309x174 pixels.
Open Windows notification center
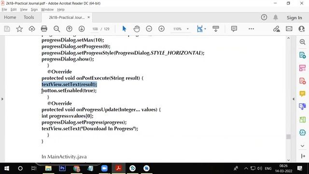(x=300, y=168)
